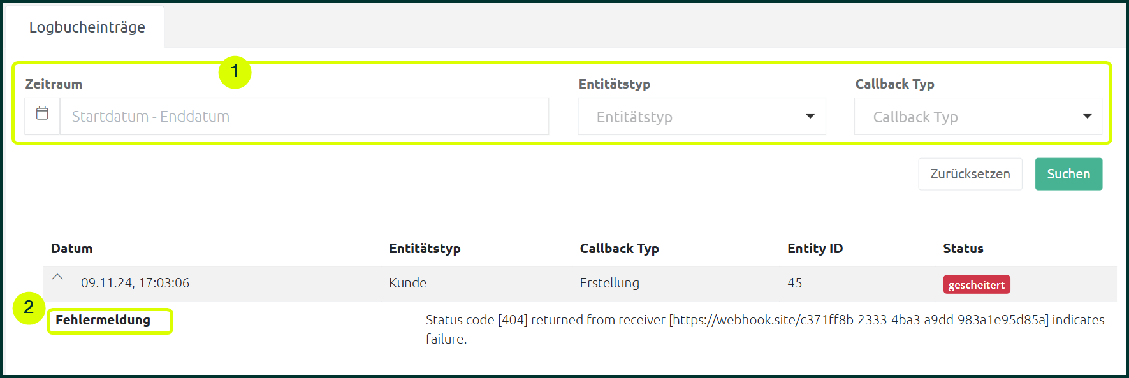The image size is (1129, 378).
Task: Click the Fehlermeldung label
Action: click(103, 320)
